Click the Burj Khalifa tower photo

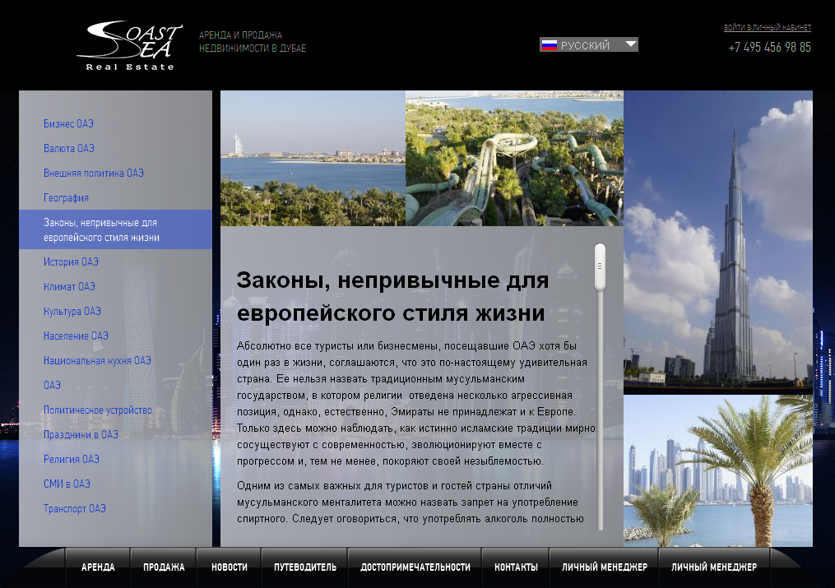[x=718, y=242]
